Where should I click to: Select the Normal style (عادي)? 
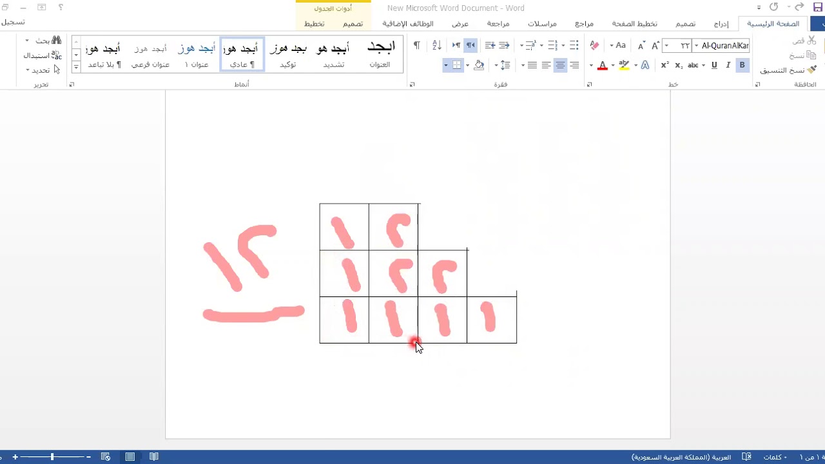[x=242, y=54]
